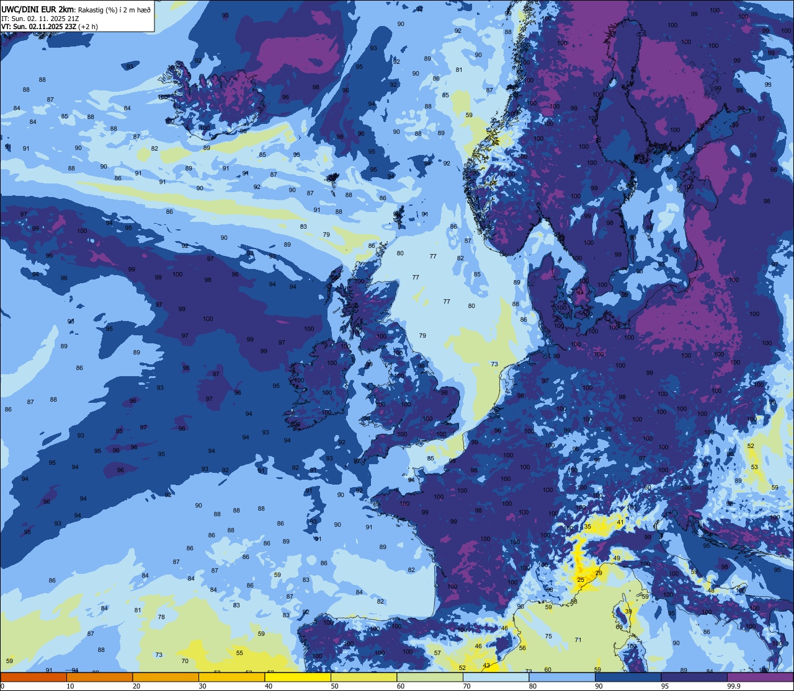Click the dark orange 0–10 legend swatch
The height and width of the screenshot is (691, 794).
(x=33, y=677)
